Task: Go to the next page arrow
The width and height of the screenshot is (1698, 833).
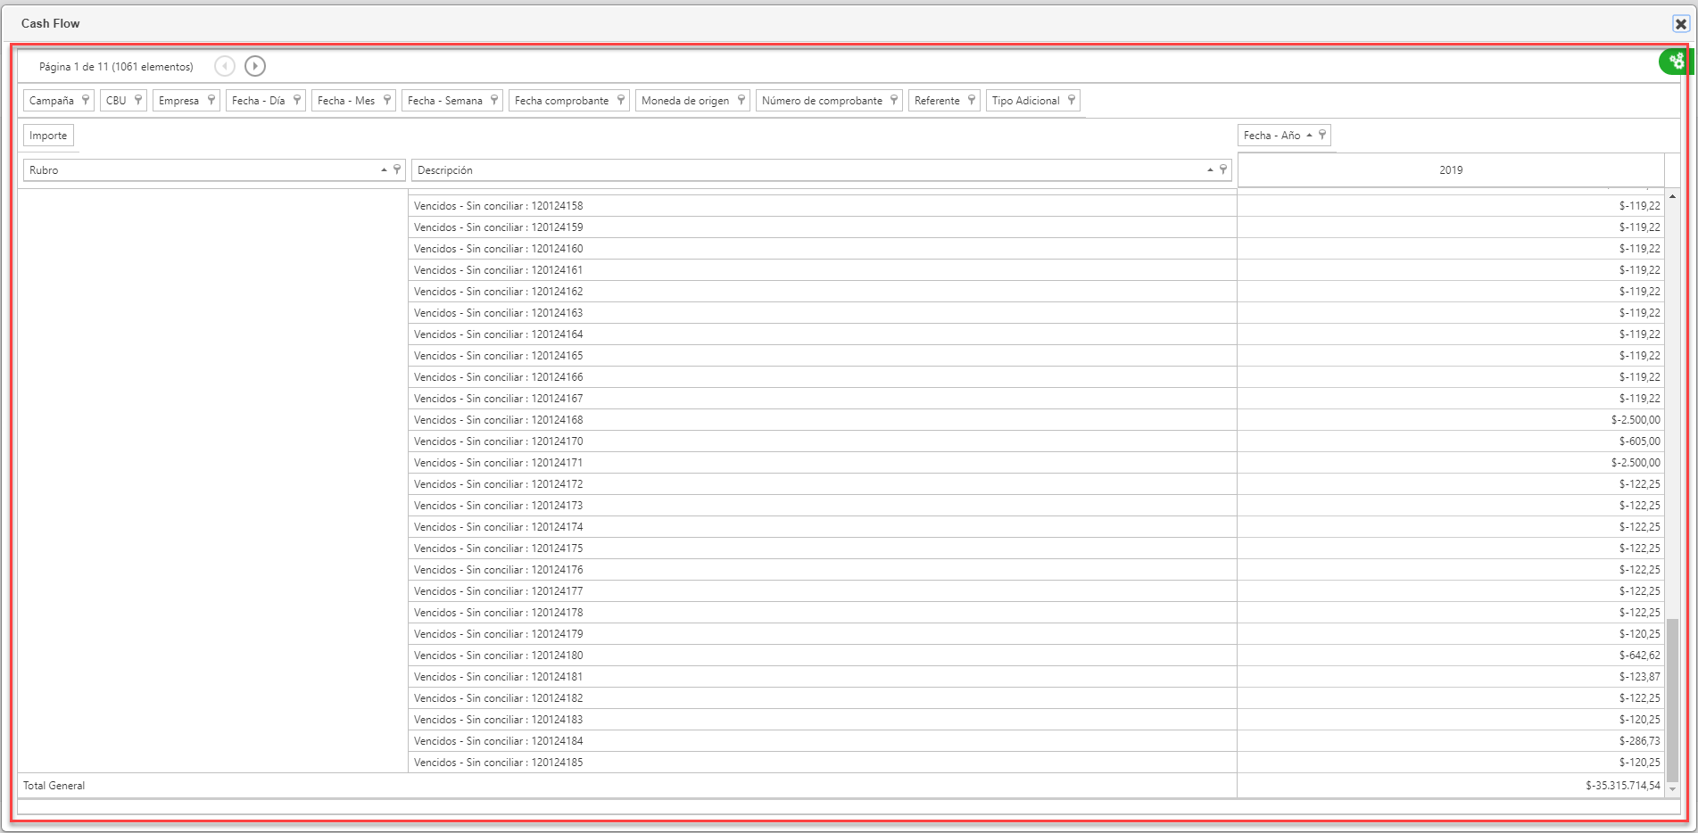Action: click(255, 66)
